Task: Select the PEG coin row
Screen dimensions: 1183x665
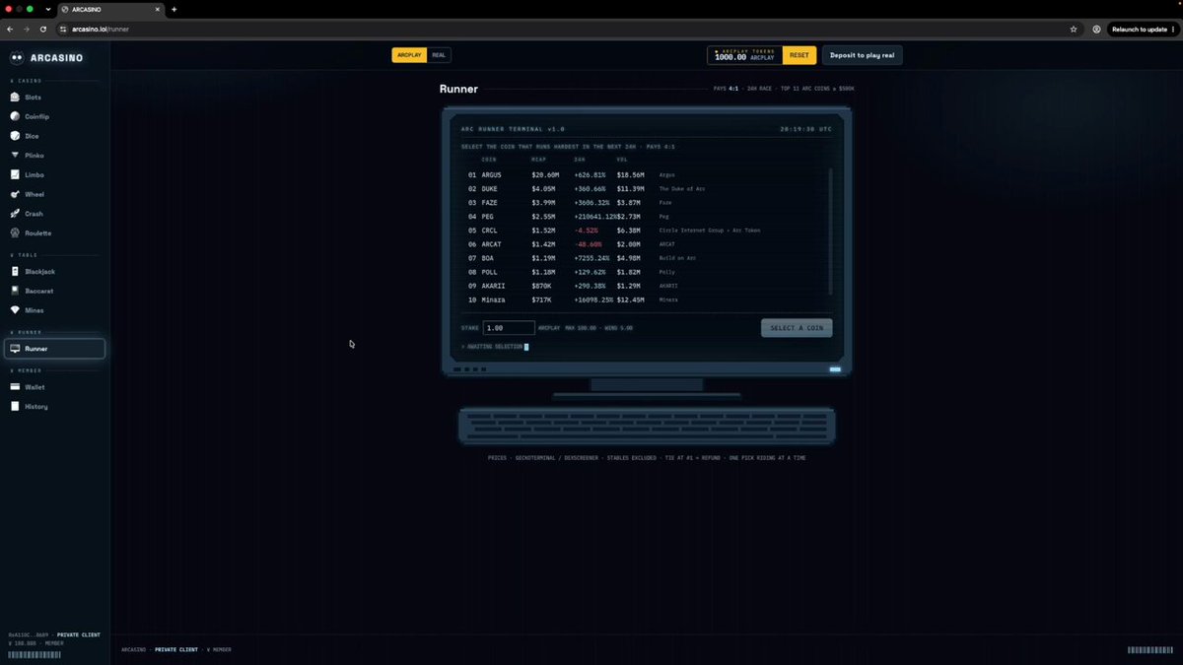Action: point(646,216)
